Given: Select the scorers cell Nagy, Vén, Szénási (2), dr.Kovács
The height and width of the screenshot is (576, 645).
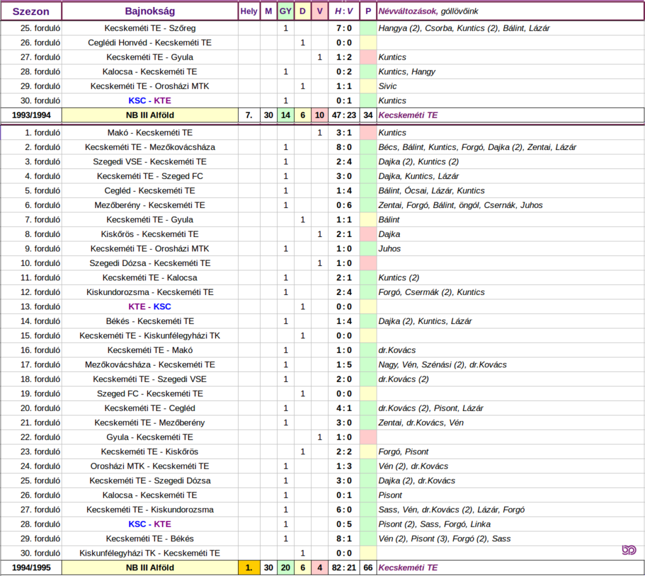Looking at the screenshot, I should coord(510,364).
